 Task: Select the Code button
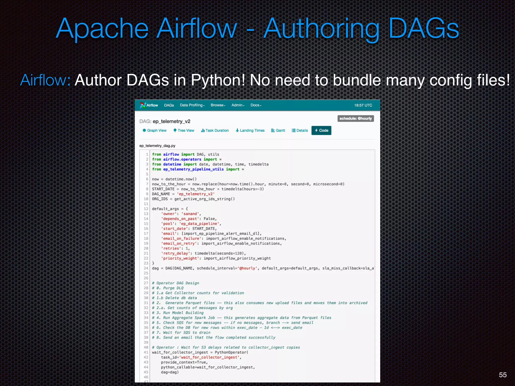click(321, 130)
